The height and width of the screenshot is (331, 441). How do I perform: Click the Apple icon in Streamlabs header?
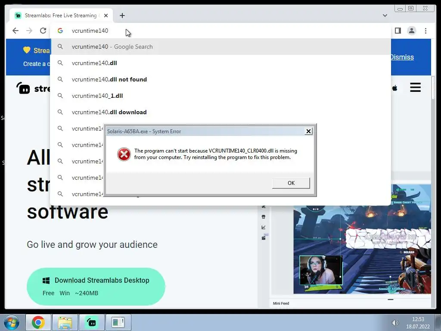coord(395,88)
